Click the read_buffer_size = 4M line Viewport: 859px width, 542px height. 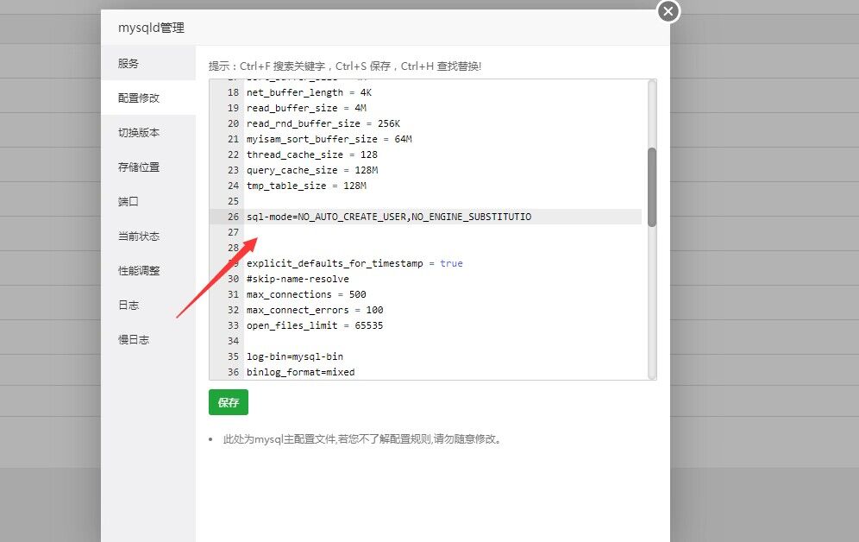point(306,108)
